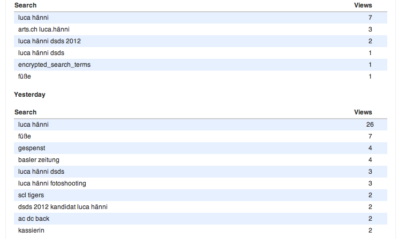Click the 'kassierin' search term

tap(31, 230)
